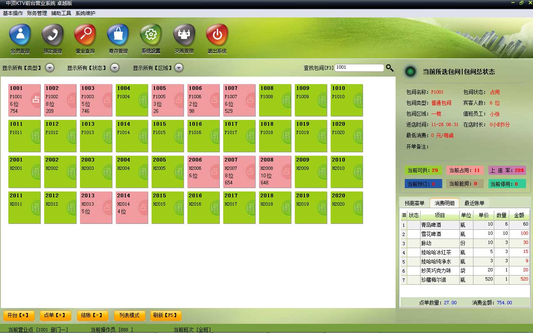Switch to the 最近账单 tab
533x333 pixels.
click(474, 203)
